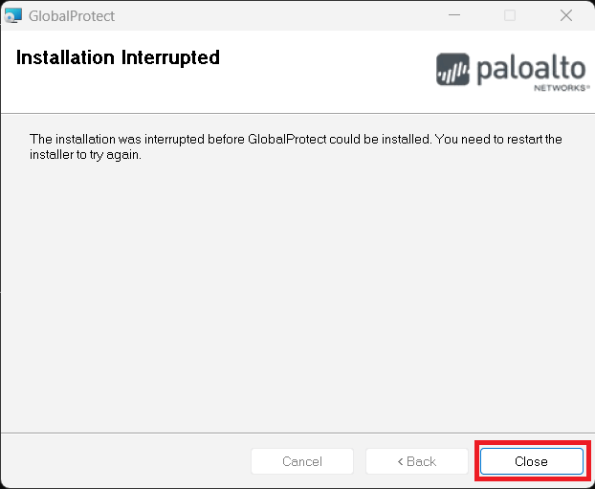Click the "installer to try again." line
This screenshot has height=489, width=595.
pos(85,155)
